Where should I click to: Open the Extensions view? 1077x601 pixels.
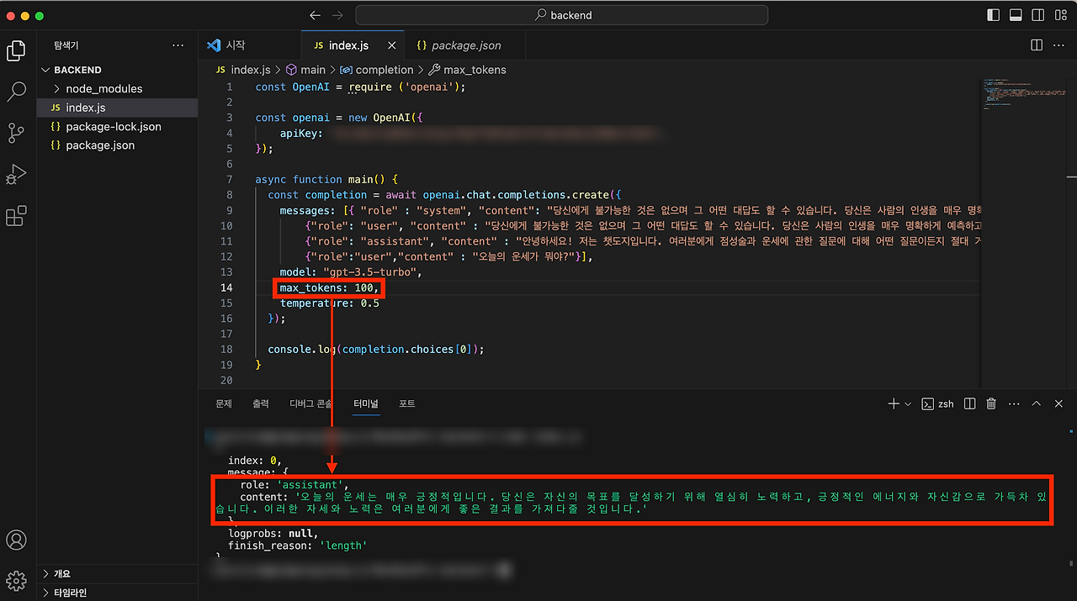point(16,216)
